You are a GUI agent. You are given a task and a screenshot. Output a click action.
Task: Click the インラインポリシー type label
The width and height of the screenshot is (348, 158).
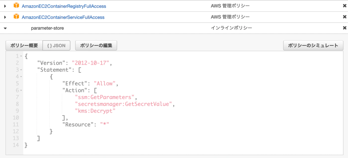(231, 28)
